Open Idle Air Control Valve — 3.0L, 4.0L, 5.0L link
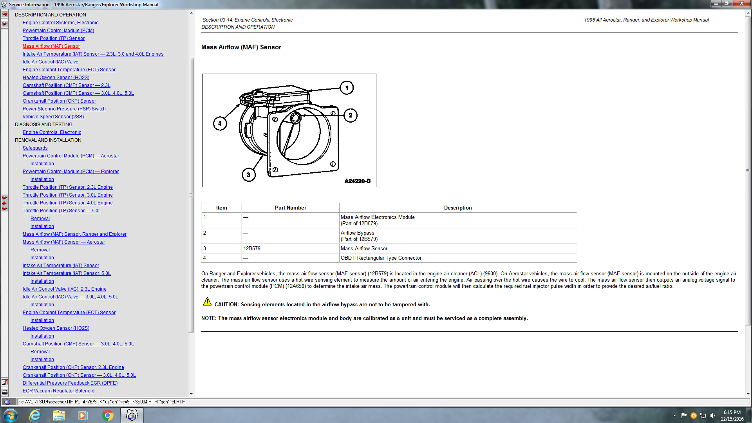The height and width of the screenshot is (423, 752). pyautogui.click(x=70, y=297)
